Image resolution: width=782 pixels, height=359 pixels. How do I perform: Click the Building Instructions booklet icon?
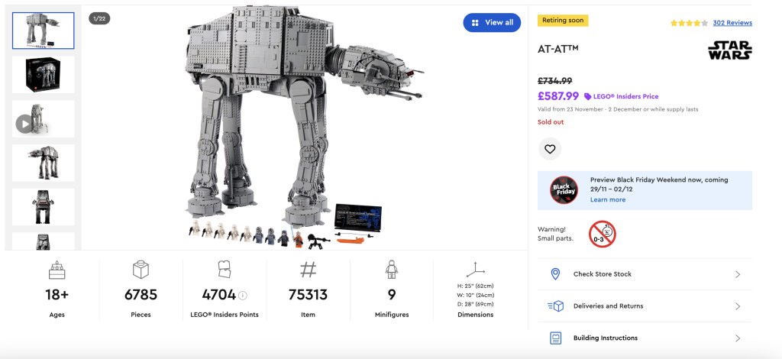[x=556, y=338]
